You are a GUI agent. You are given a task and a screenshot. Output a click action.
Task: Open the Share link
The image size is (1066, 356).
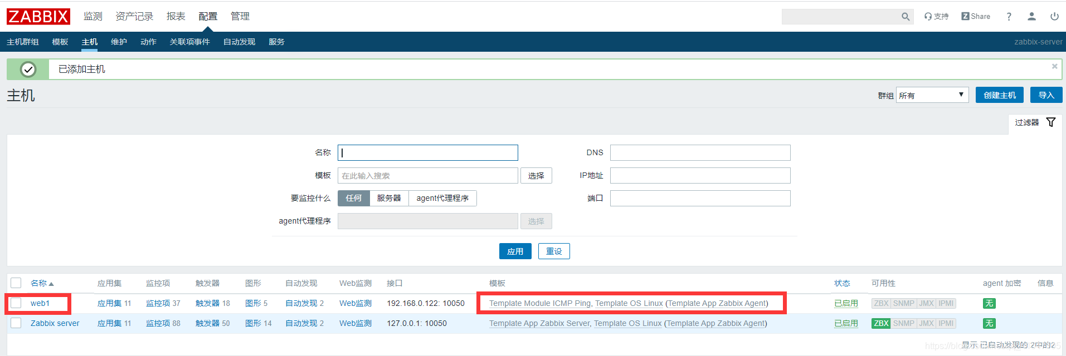coord(976,17)
